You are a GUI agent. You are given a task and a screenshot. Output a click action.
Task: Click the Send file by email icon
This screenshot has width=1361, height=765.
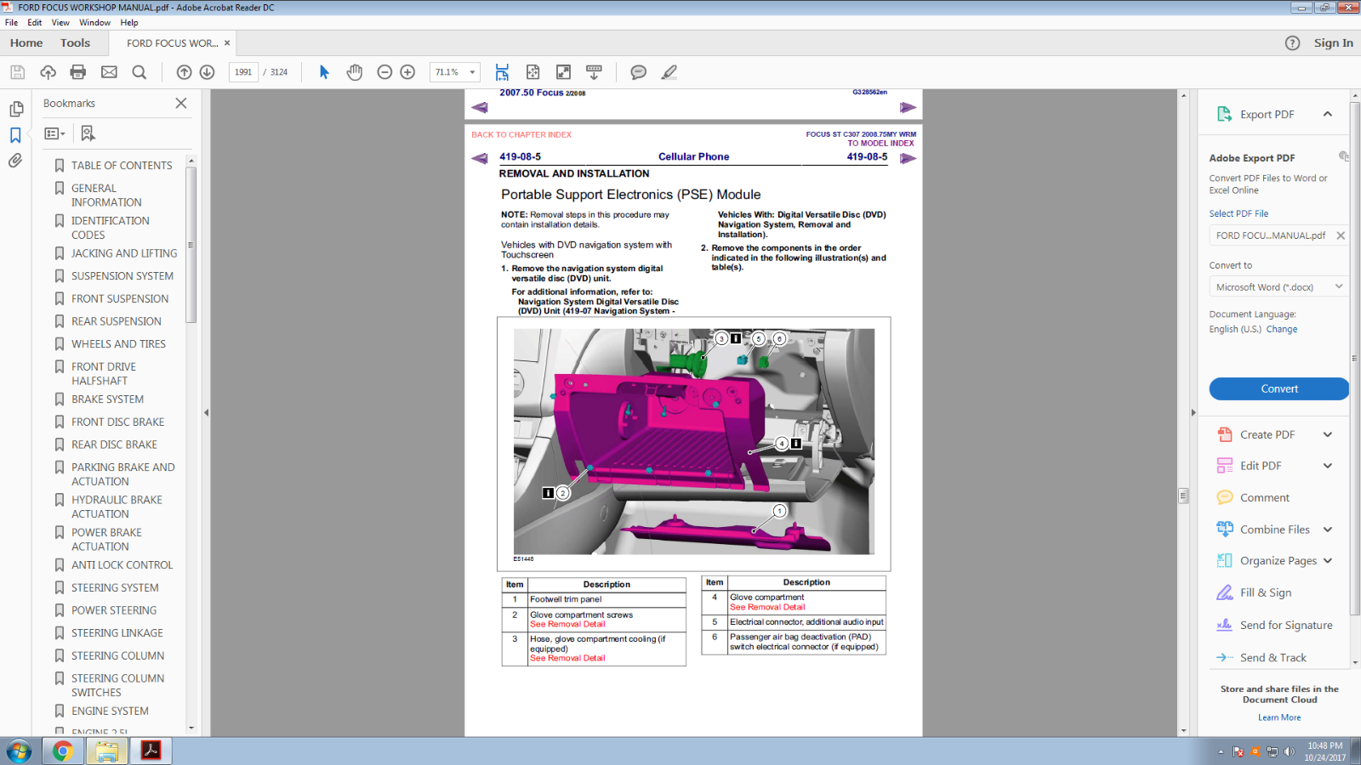point(109,72)
